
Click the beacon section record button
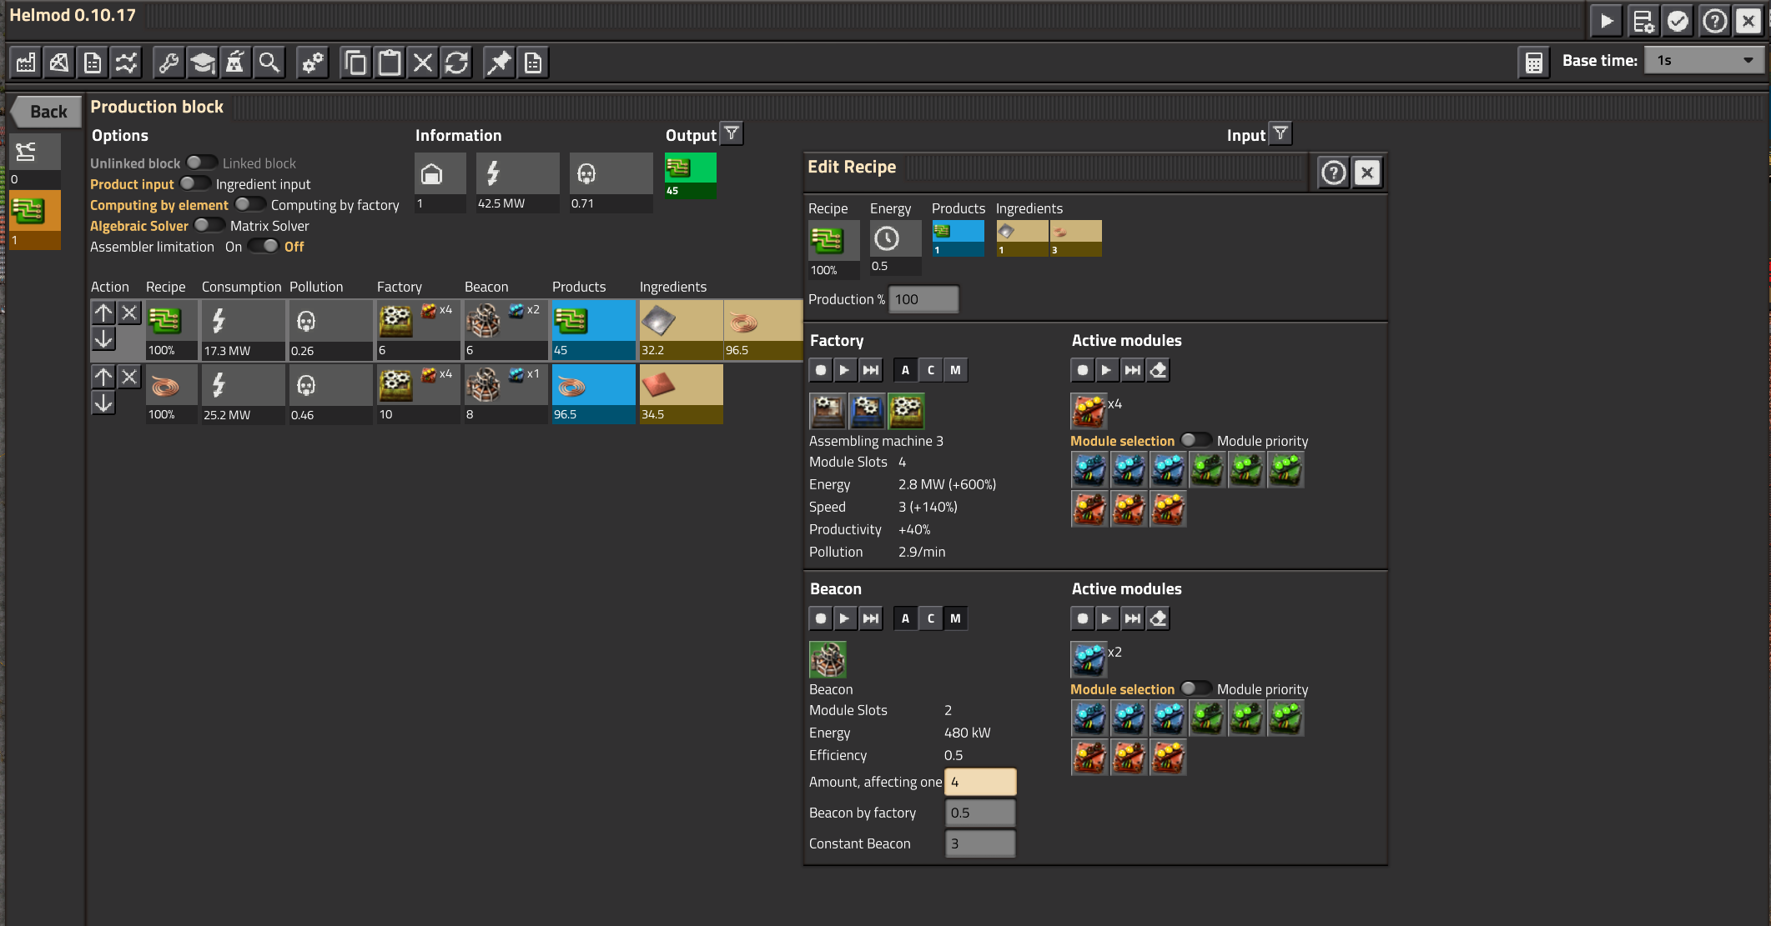click(x=821, y=618)
